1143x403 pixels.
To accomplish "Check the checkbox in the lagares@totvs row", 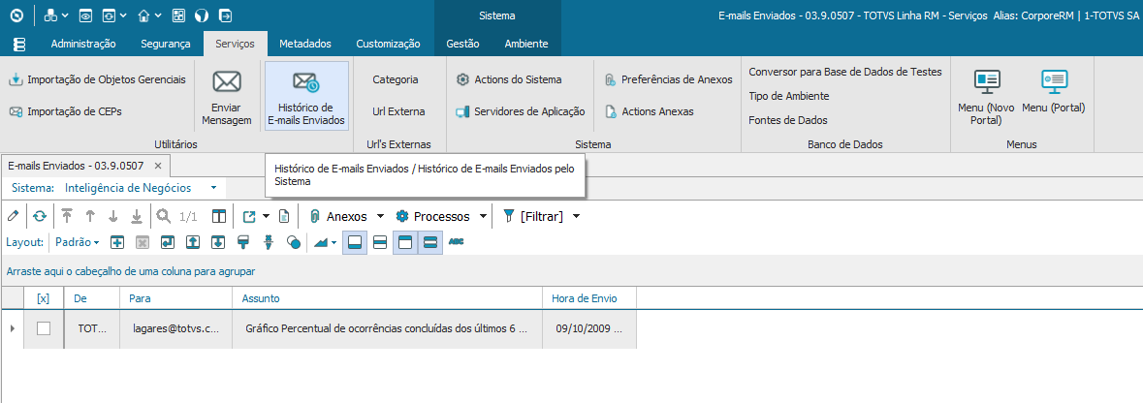I will 44,328.
